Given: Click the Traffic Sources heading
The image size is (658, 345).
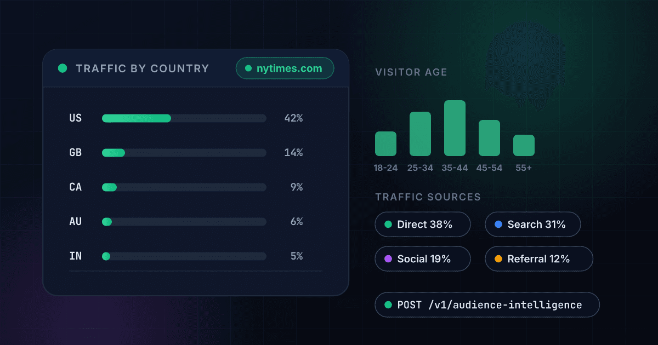Looking at the screenshot, I should (x=428, y=197).
